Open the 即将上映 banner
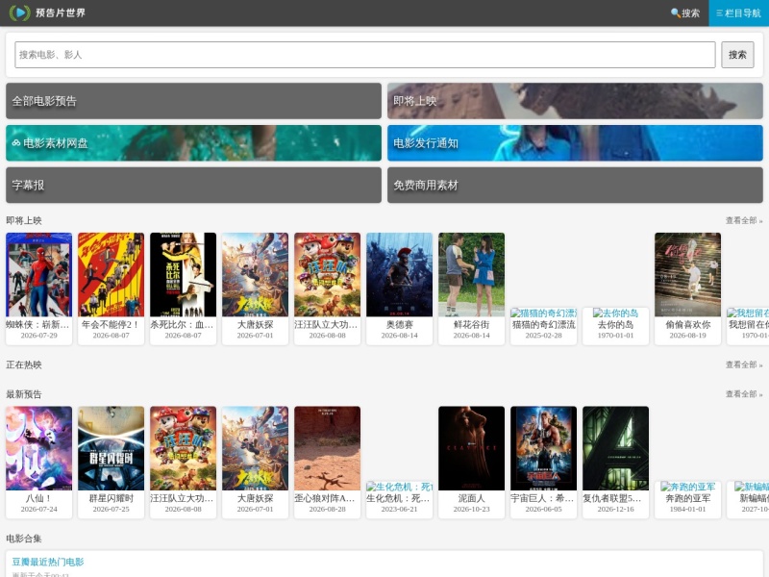The image size is (769, 577). click(x=575, y=101)
